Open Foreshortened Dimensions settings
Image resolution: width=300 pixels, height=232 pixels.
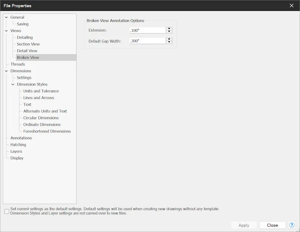47,131
